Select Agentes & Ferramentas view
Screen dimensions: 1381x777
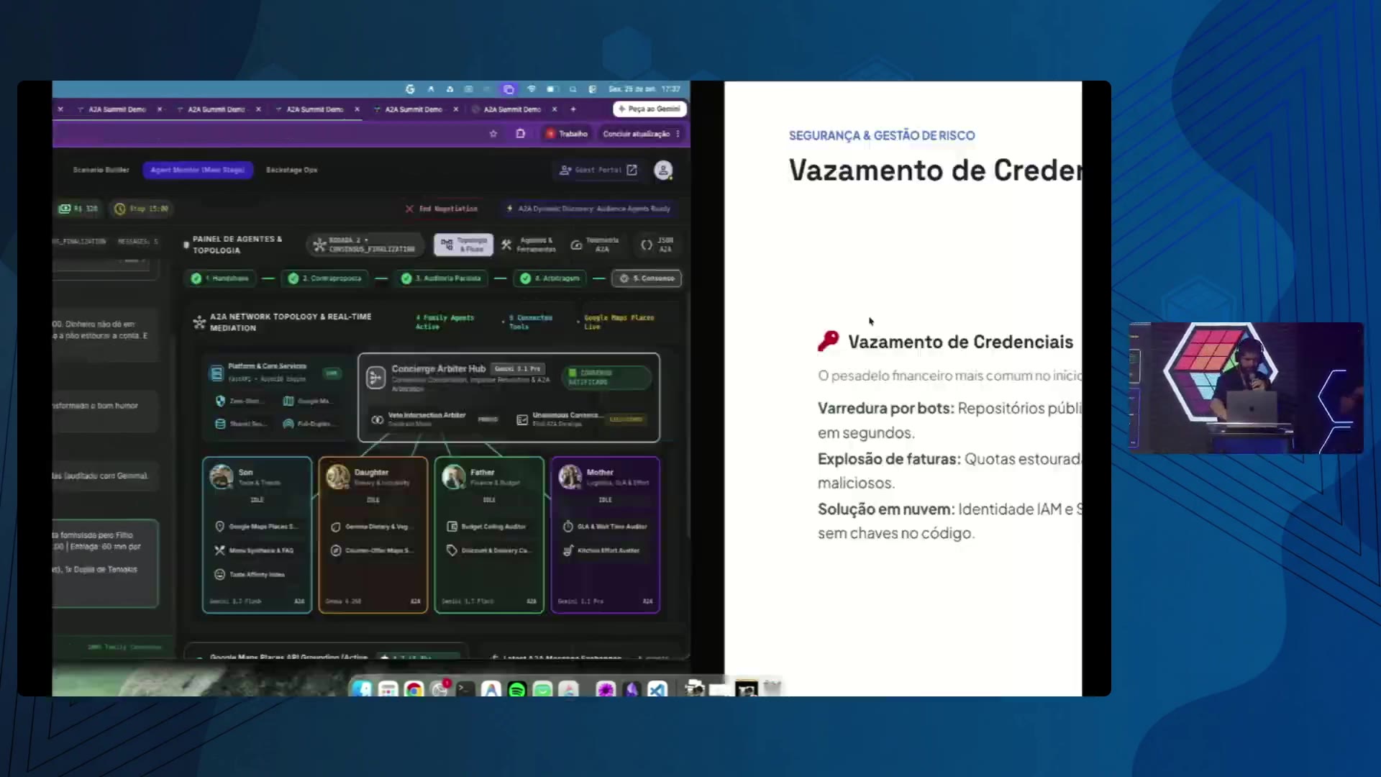point(529,245)
